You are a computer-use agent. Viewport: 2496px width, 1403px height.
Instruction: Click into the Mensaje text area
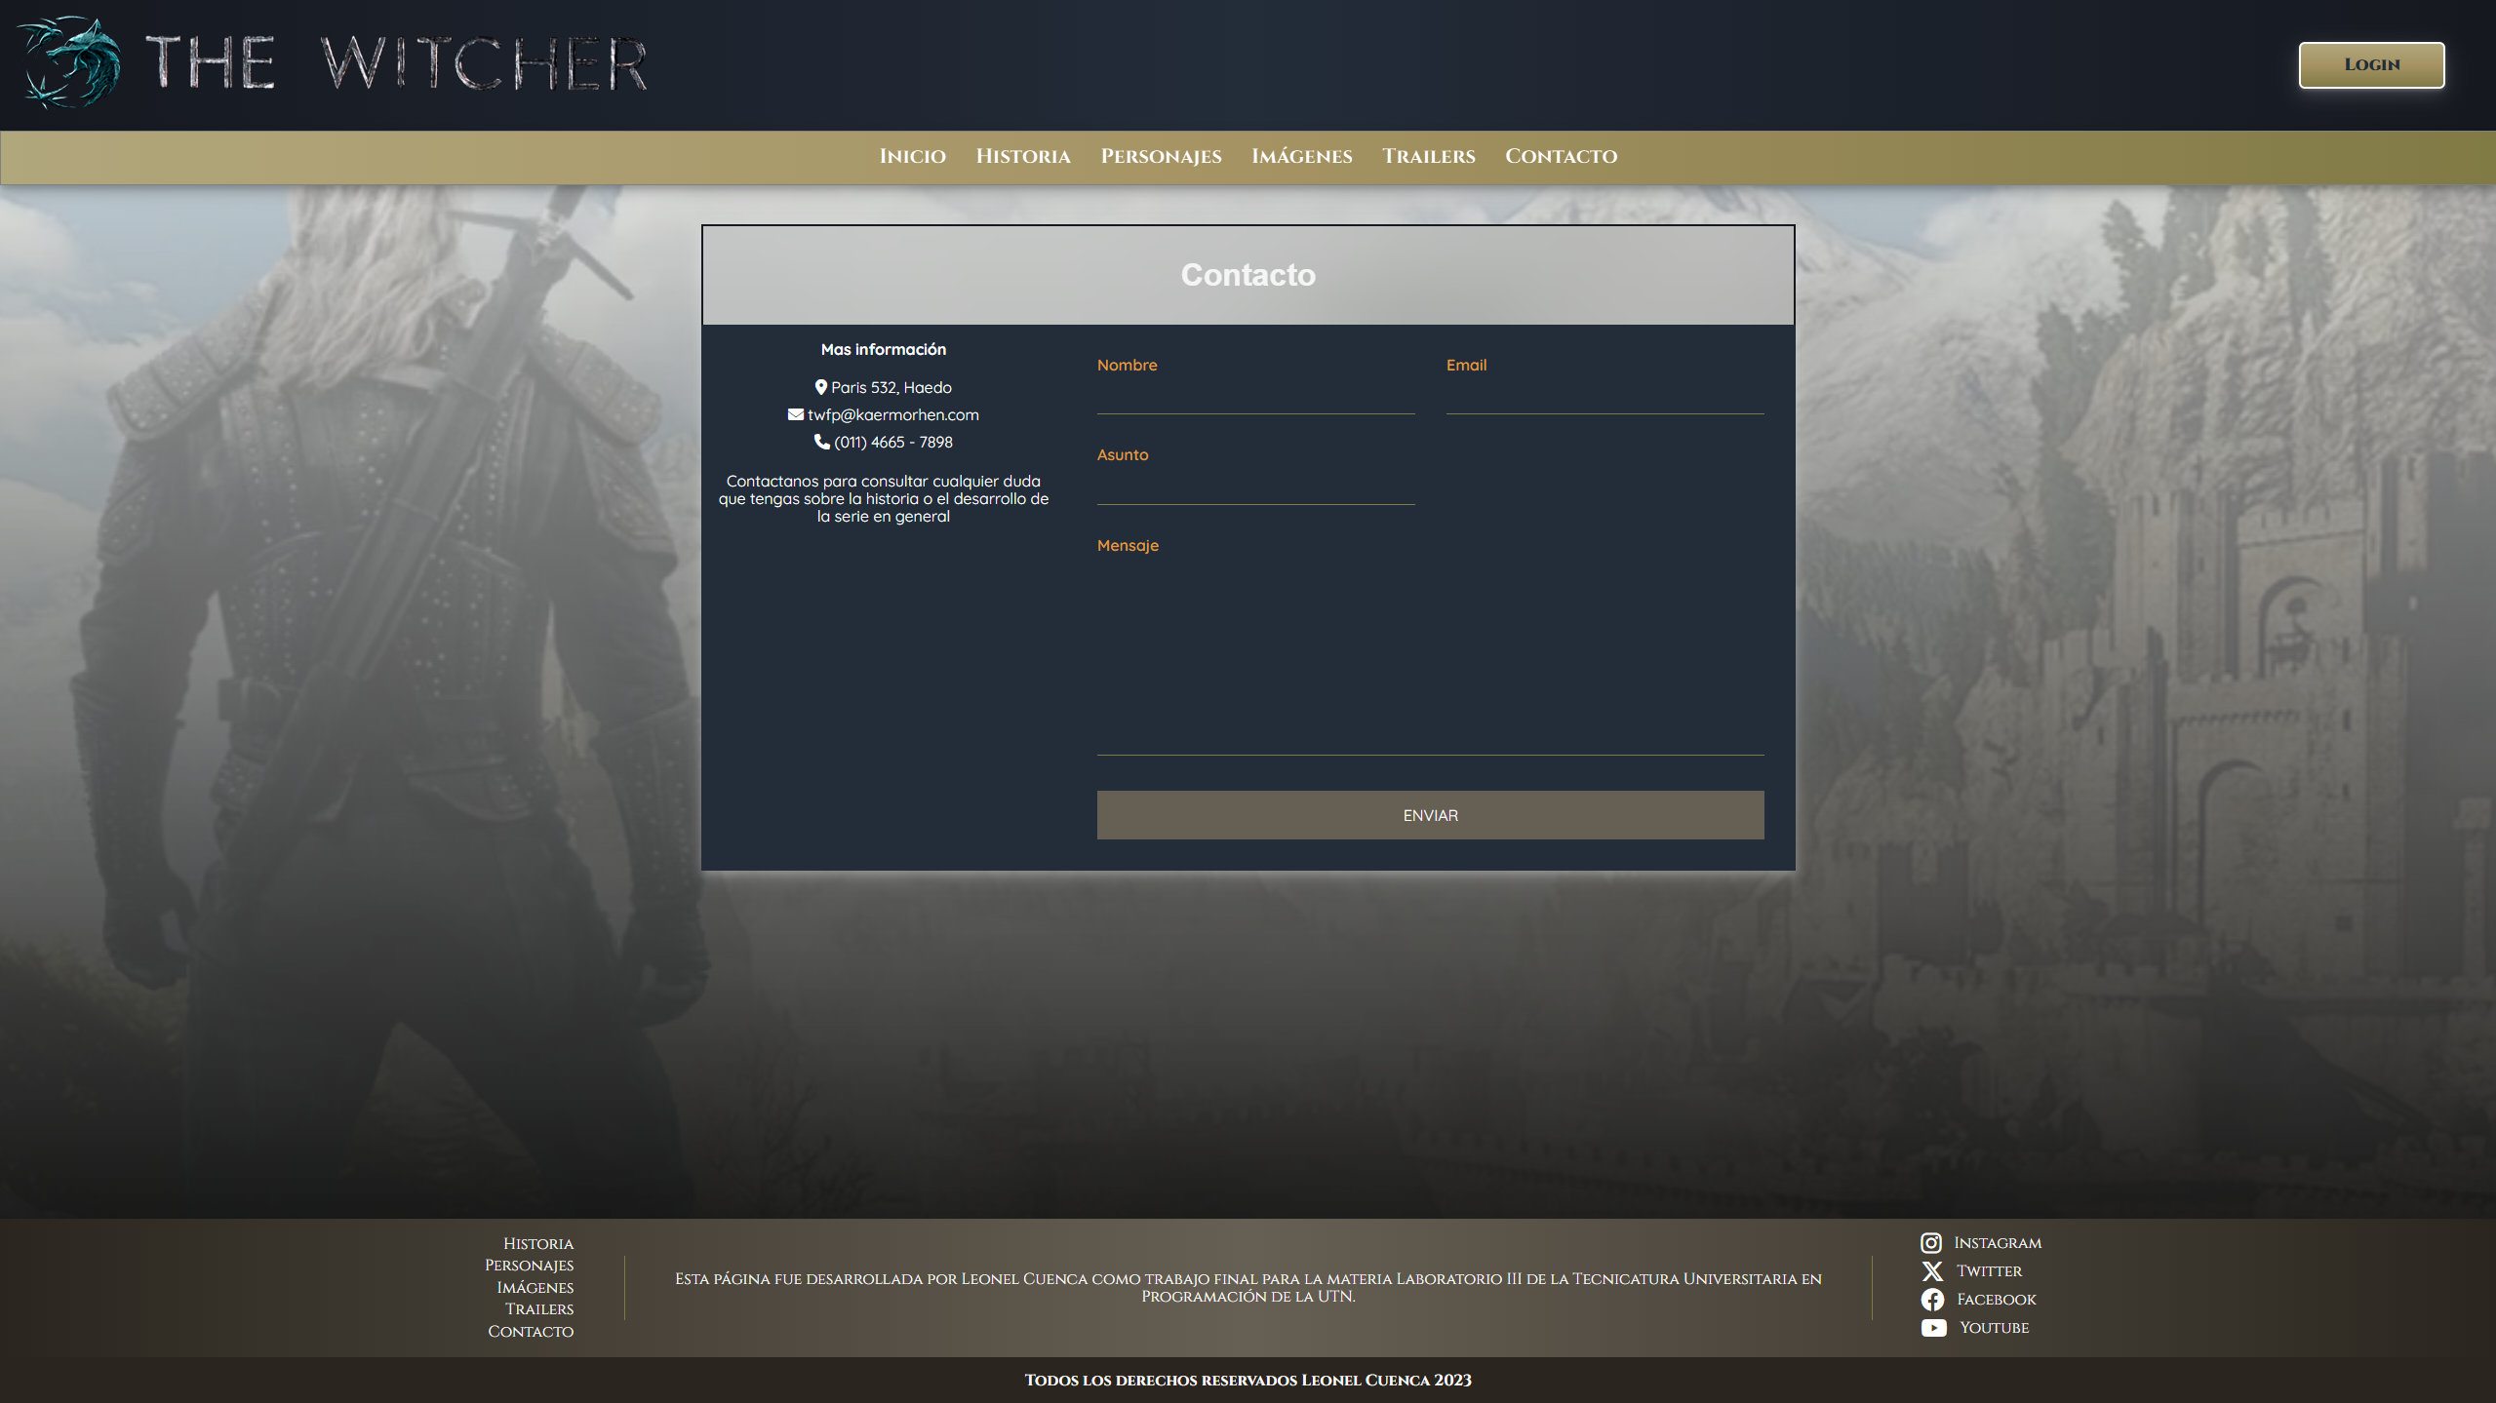pos(1431,658)
